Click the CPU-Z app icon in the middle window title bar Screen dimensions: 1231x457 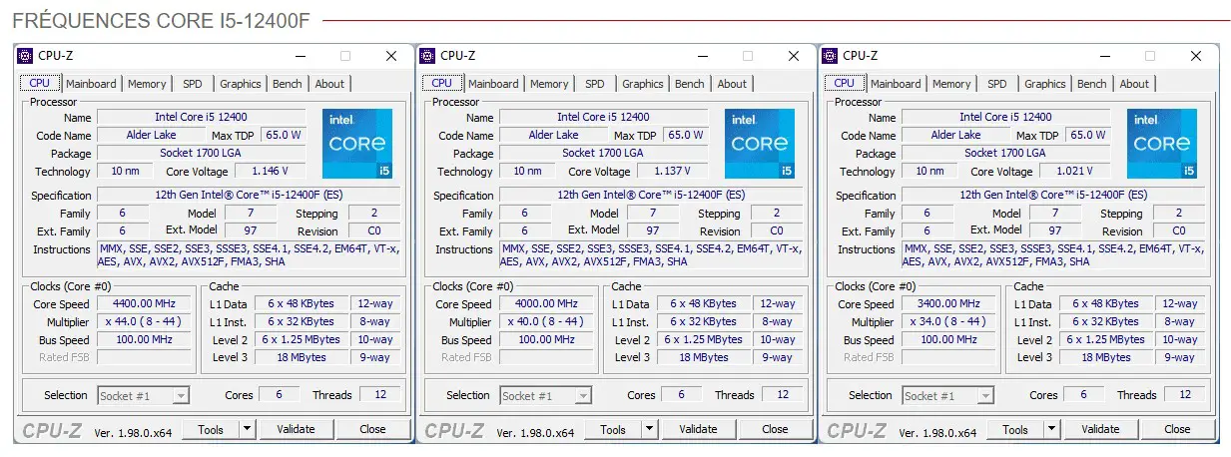click(428, 56)
